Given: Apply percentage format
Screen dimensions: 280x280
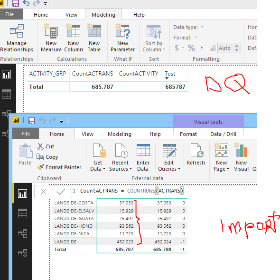Looking at the screenshot, I should tap(191, 48).
